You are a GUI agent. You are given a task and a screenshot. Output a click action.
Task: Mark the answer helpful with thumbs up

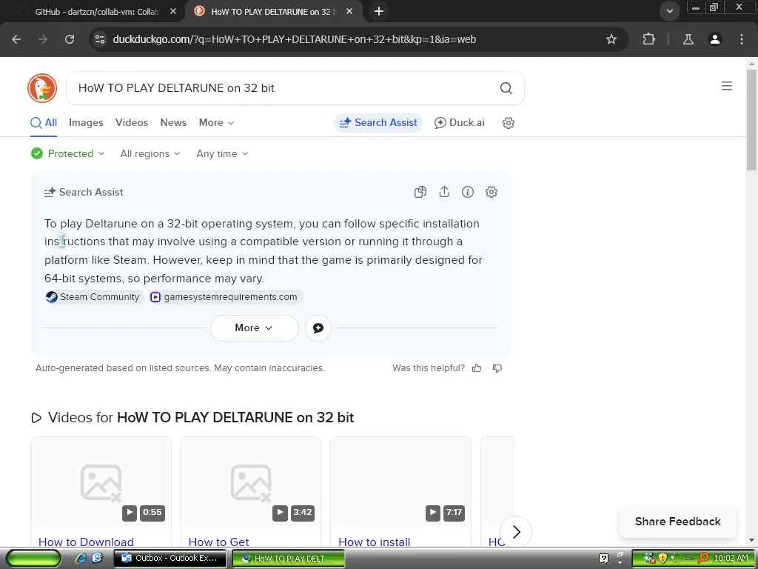477,368
